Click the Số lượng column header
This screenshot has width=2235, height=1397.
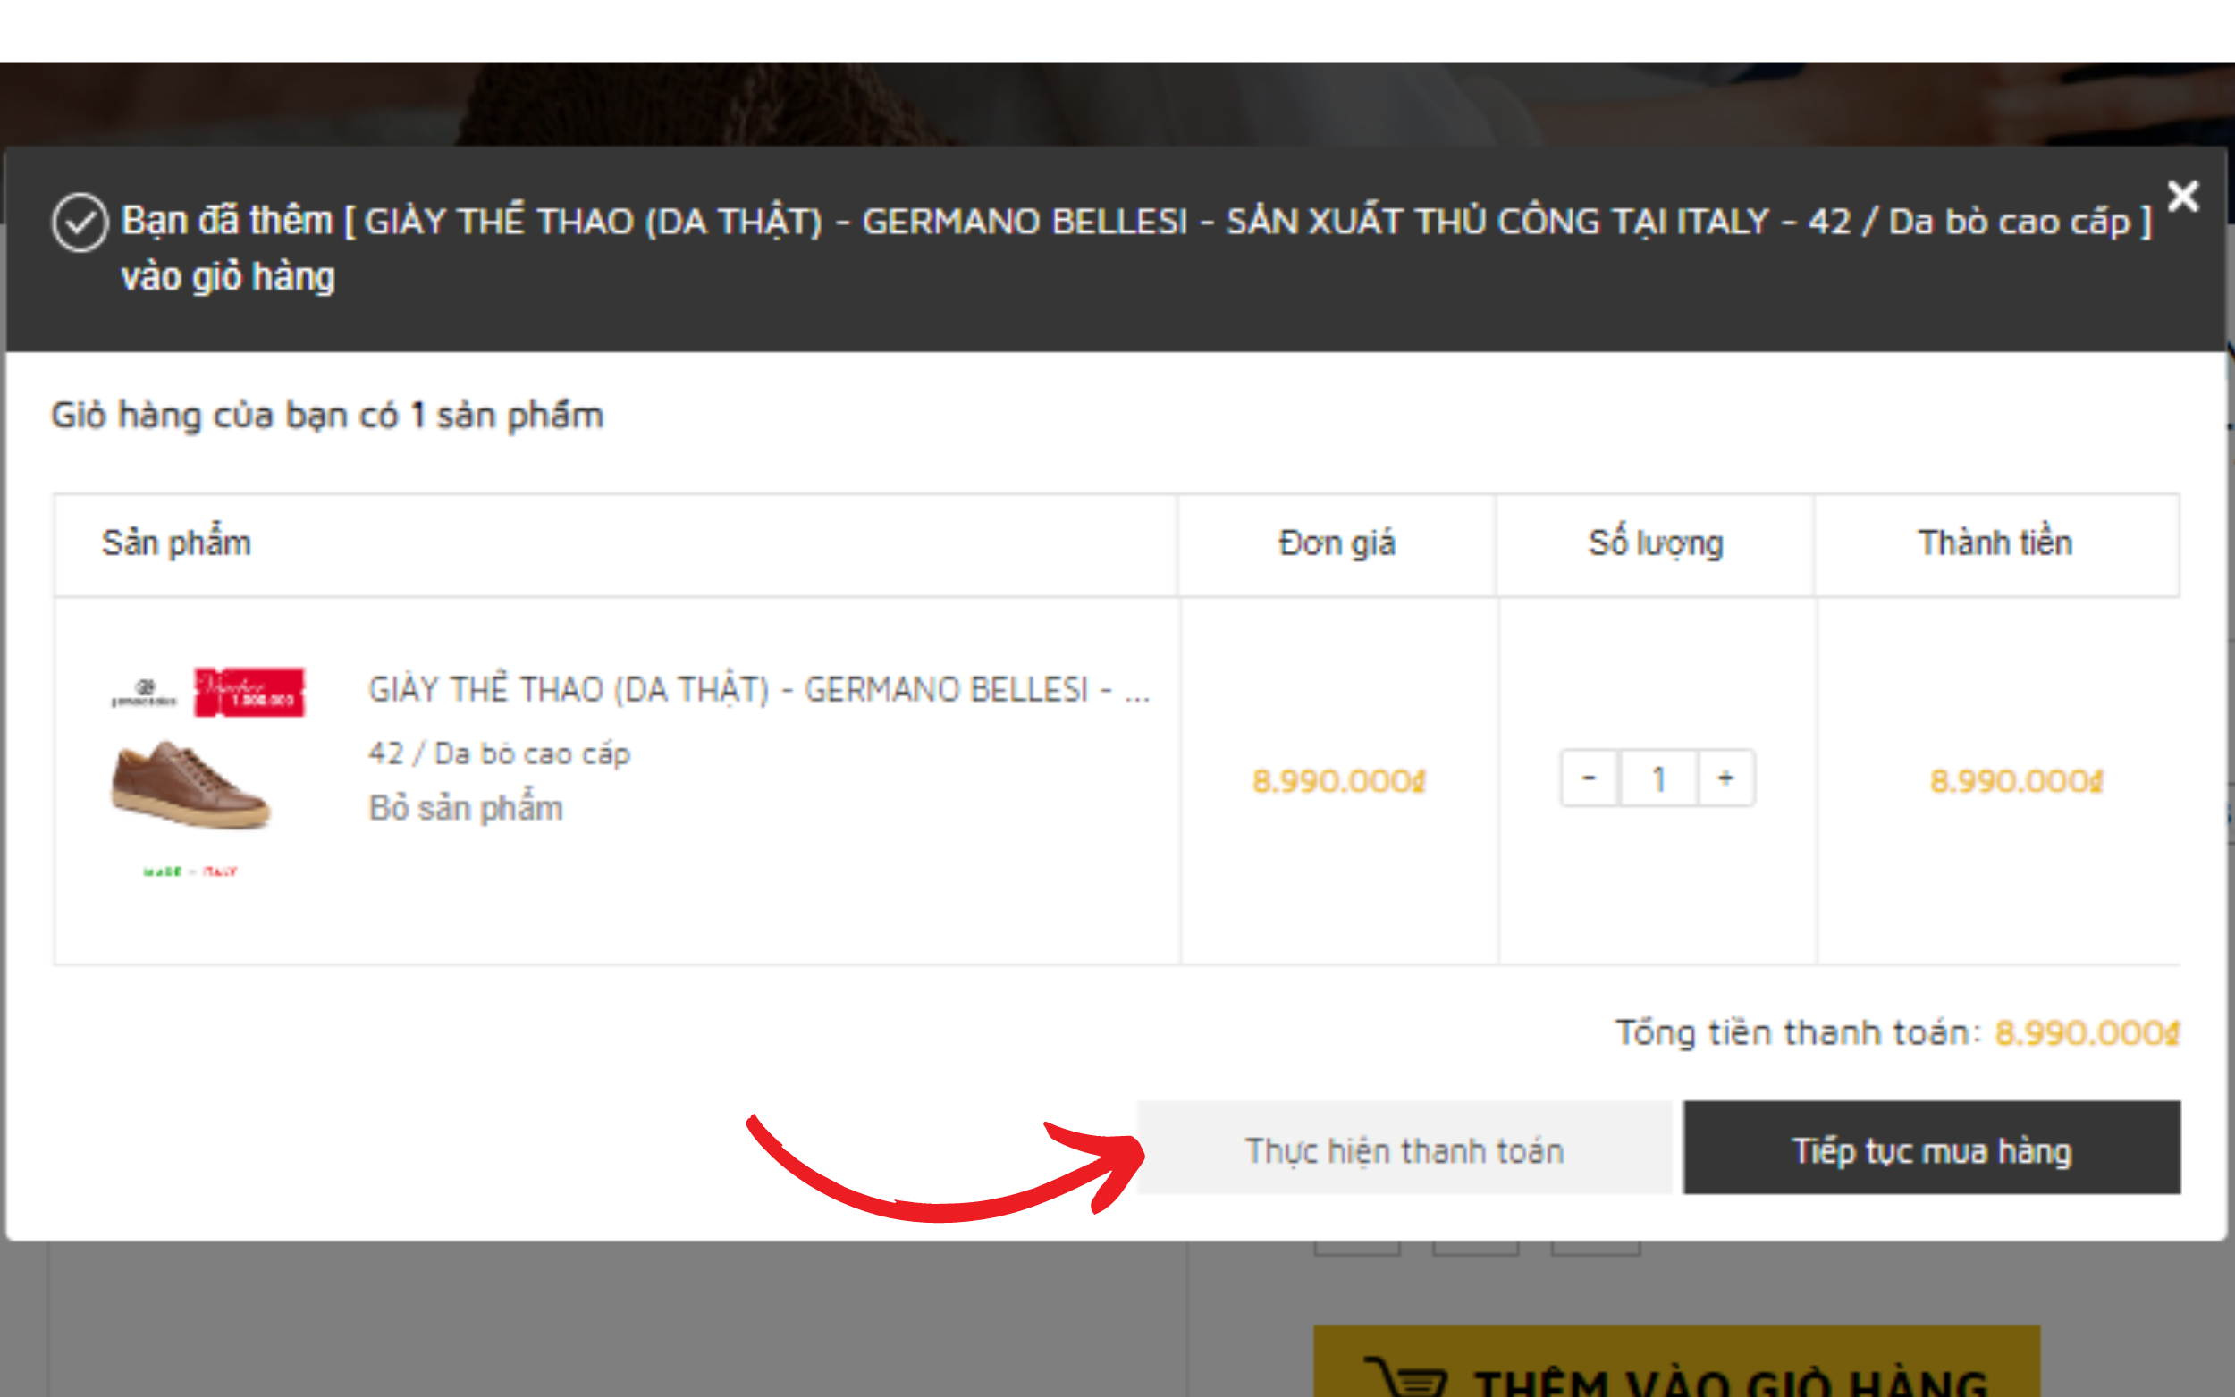[x=1655, y=544]
